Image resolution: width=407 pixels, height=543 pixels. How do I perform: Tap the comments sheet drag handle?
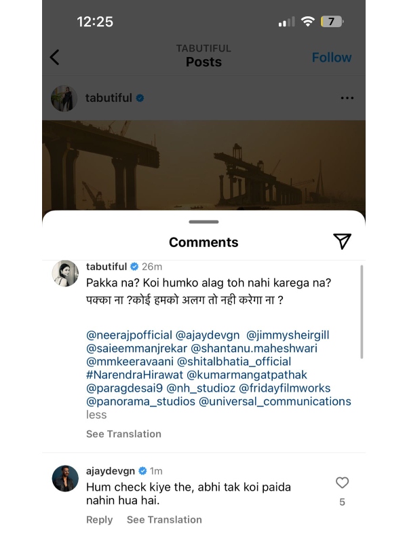click(x=203, y=221)
